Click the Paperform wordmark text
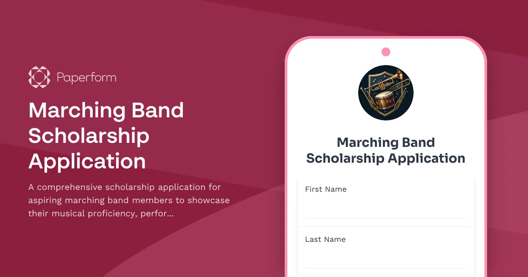This screenshot has height=277, width=528. click(86, 77)
